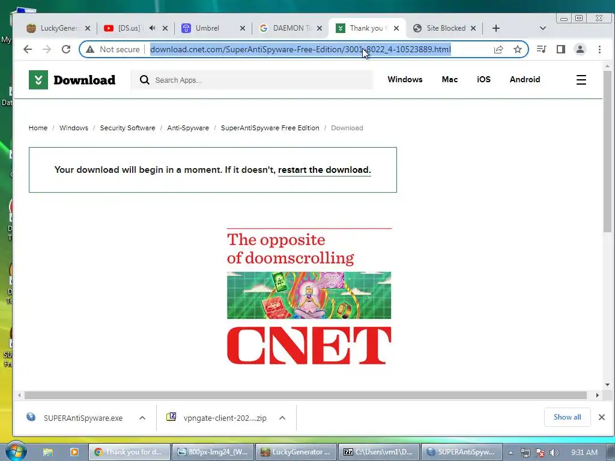
Task: Reload the current page
Action: click(x=66, y=49)
